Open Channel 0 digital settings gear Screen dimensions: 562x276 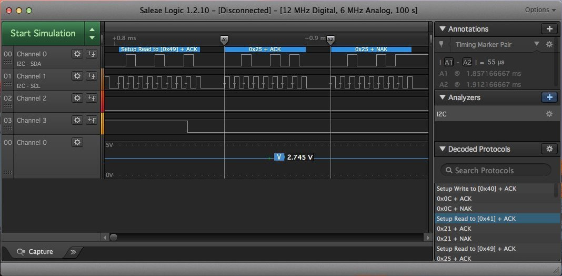[x=77, y=54]
